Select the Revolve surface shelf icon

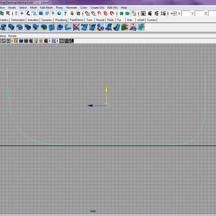3,27
